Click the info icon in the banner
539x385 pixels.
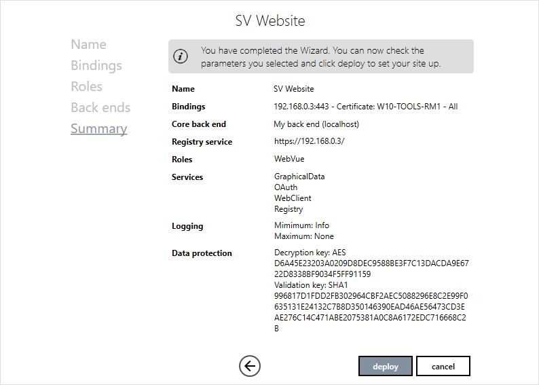tap(181, 56)
